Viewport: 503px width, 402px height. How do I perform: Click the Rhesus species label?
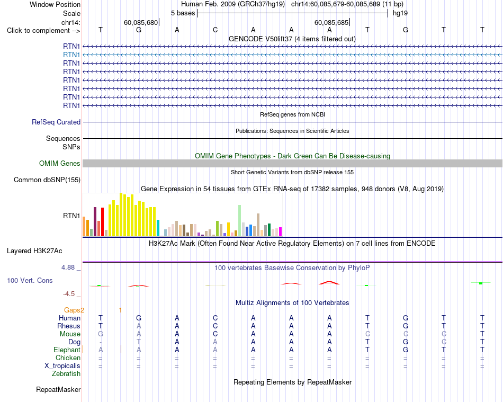(x=69, y=326)
